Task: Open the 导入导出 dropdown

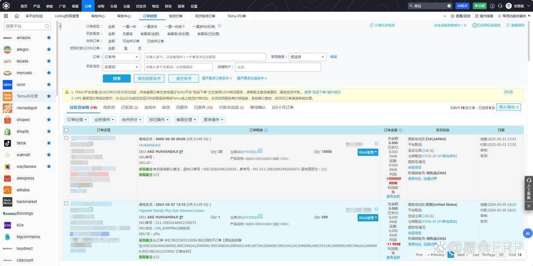Action: [508, 106]
